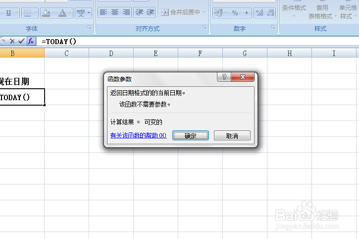Center text horizontally in the cell

click(115, 12)
